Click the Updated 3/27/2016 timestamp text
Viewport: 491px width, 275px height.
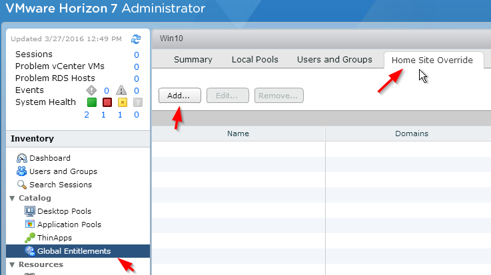pos(66,39)
